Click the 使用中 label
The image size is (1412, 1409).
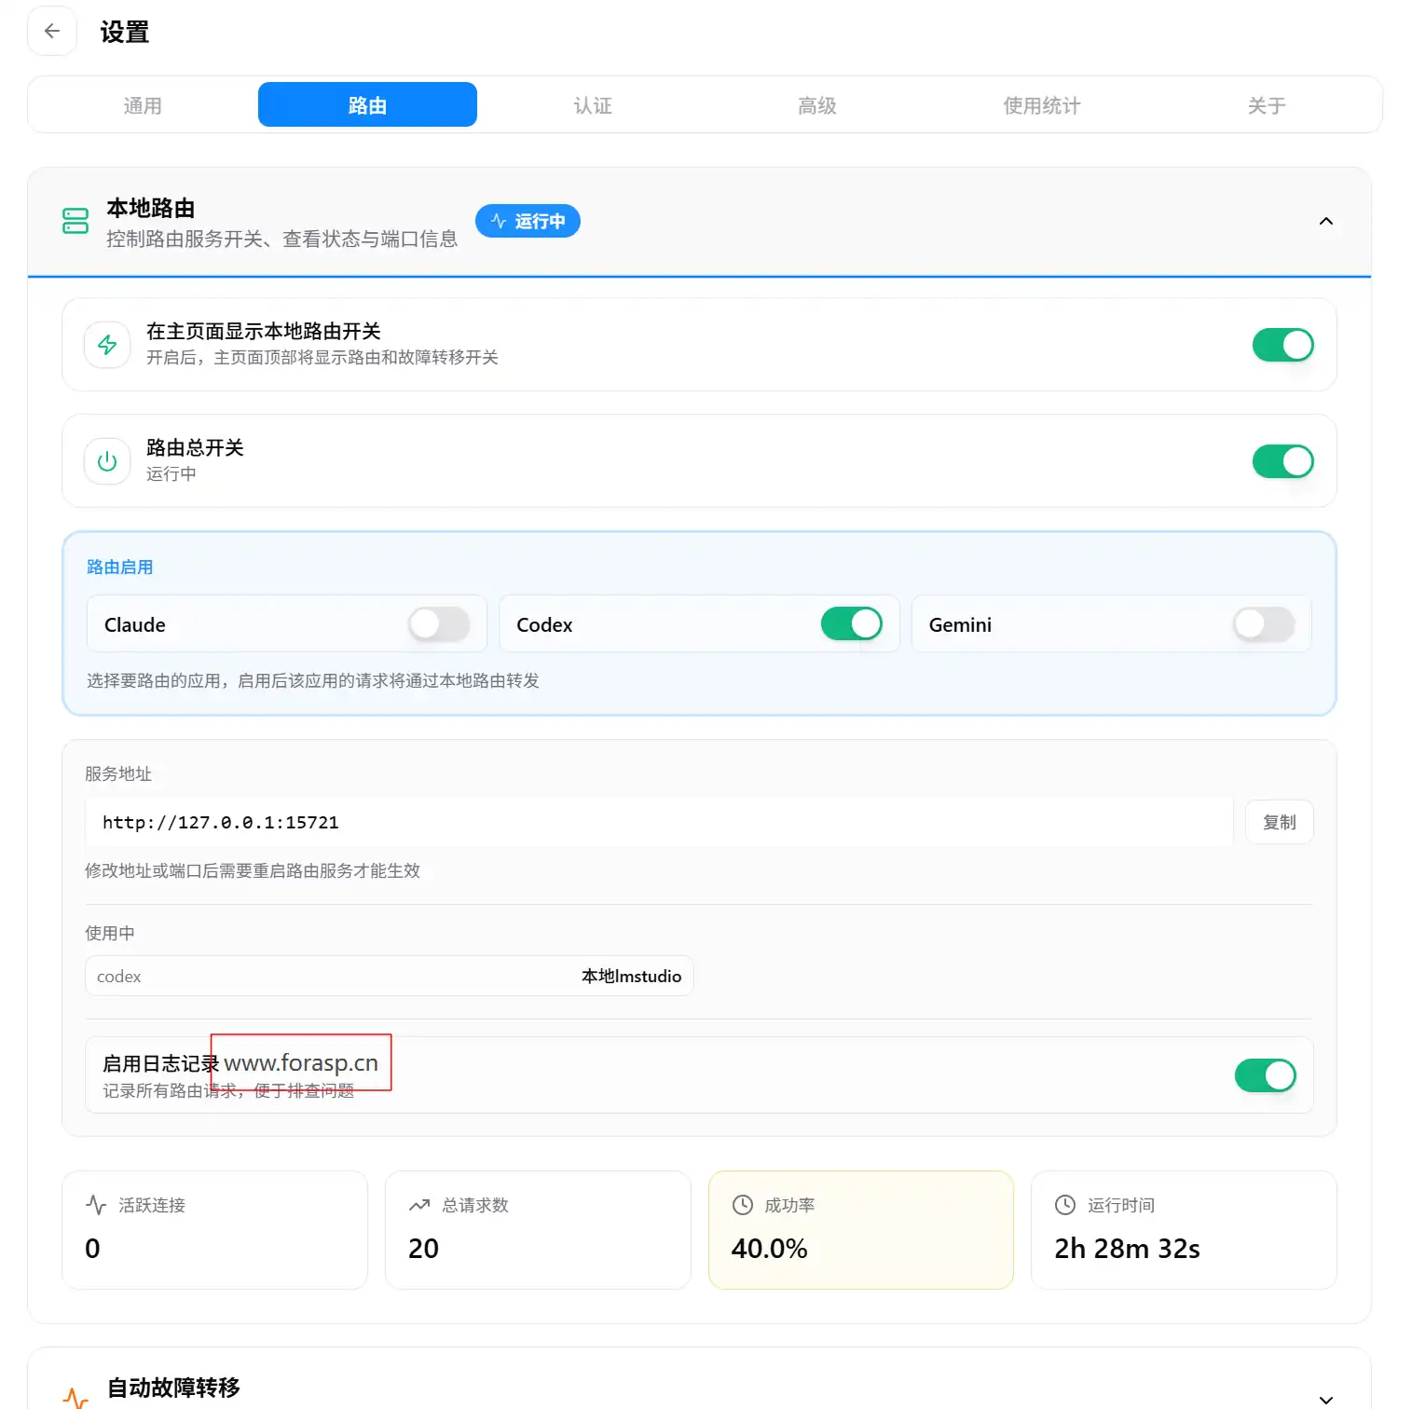(x=110, y=933)
